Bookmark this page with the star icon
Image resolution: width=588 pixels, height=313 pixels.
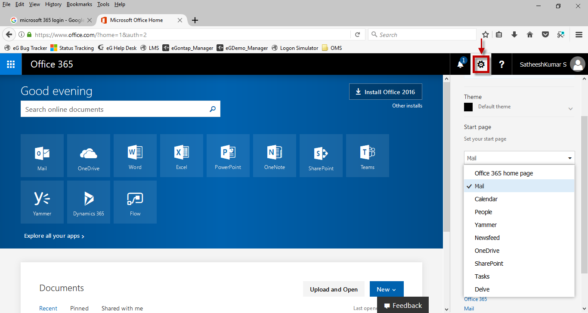pyautogui.click(x=485, y=35)
